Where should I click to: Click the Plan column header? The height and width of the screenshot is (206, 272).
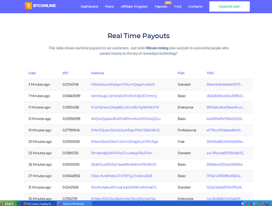181,73
